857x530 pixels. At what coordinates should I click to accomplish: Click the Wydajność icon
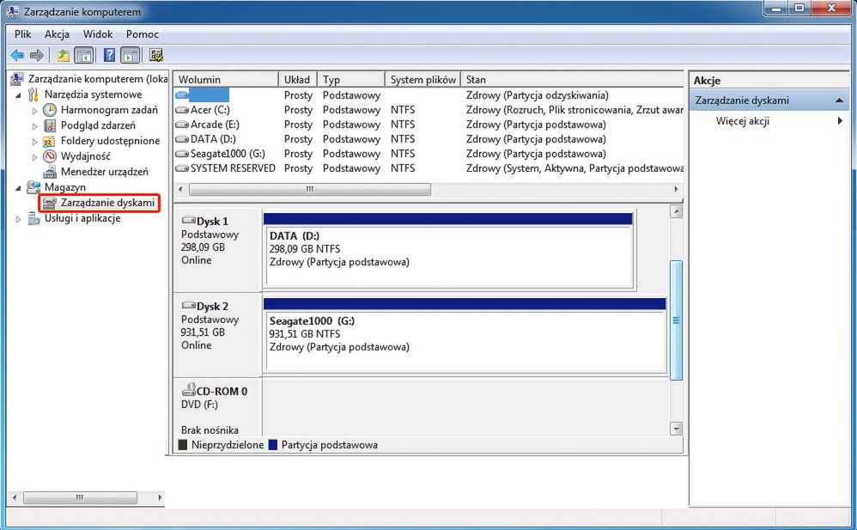(50, 156)
